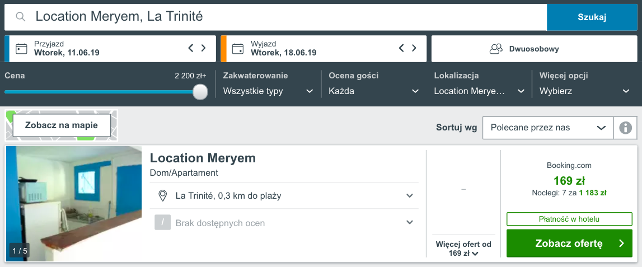Open the Dwuosobowy room type selector

(x=535, y=49)
